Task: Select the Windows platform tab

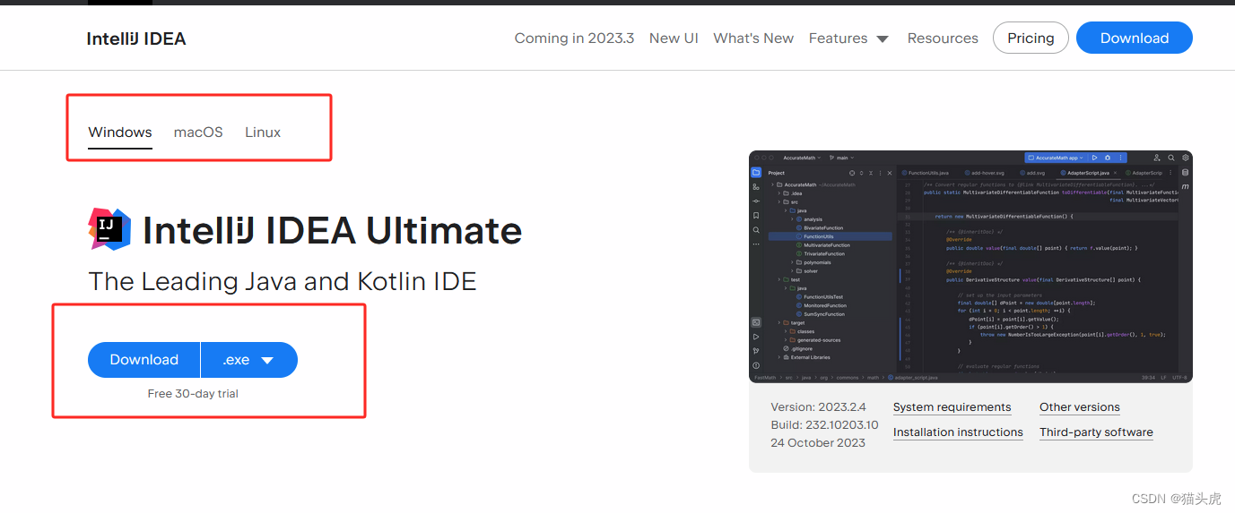Action: click(x=120, y=132)
